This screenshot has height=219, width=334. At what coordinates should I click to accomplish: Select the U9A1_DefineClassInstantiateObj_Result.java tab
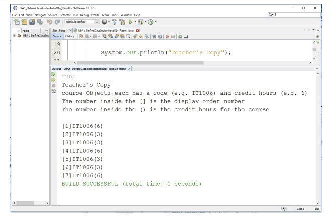(105, 31)
